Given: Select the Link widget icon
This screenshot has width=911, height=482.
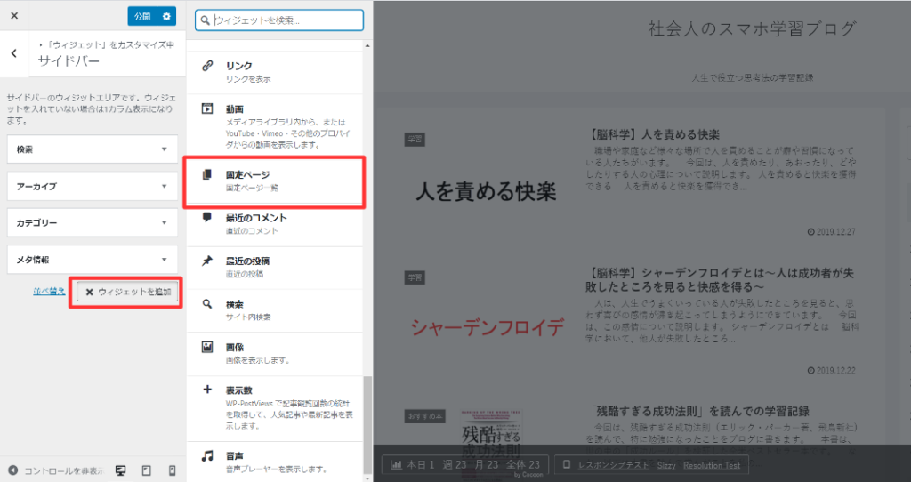Looking at the screenshot, I should [207, 66].
